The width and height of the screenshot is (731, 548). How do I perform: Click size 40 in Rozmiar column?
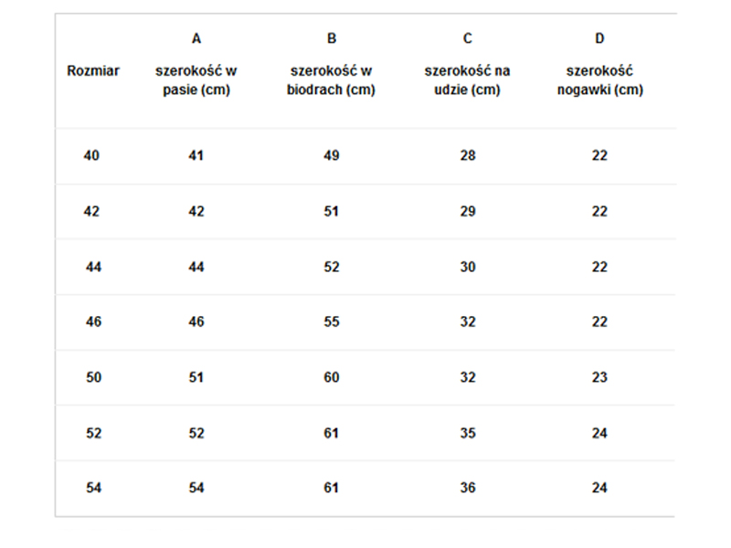coord(91,156)
